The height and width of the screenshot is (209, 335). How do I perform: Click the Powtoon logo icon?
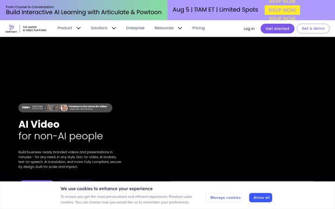[x=11, y=29]
